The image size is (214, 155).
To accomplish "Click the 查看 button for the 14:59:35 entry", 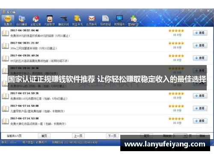I will point(200,95).
